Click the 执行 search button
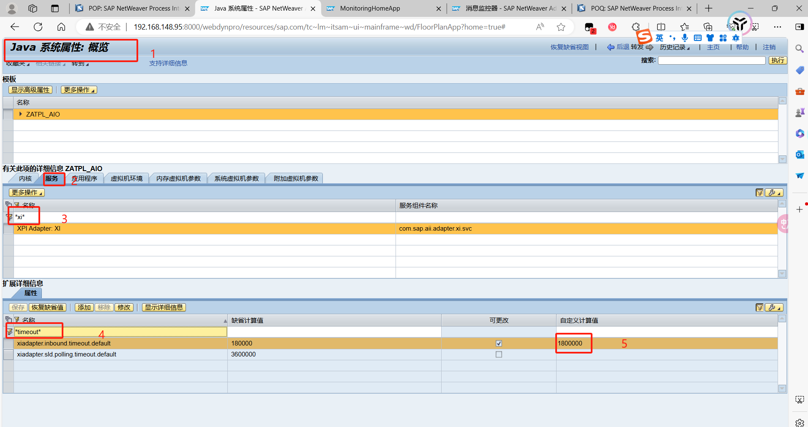The width and height of the screenshot is (808, 427). click(778, 60)
